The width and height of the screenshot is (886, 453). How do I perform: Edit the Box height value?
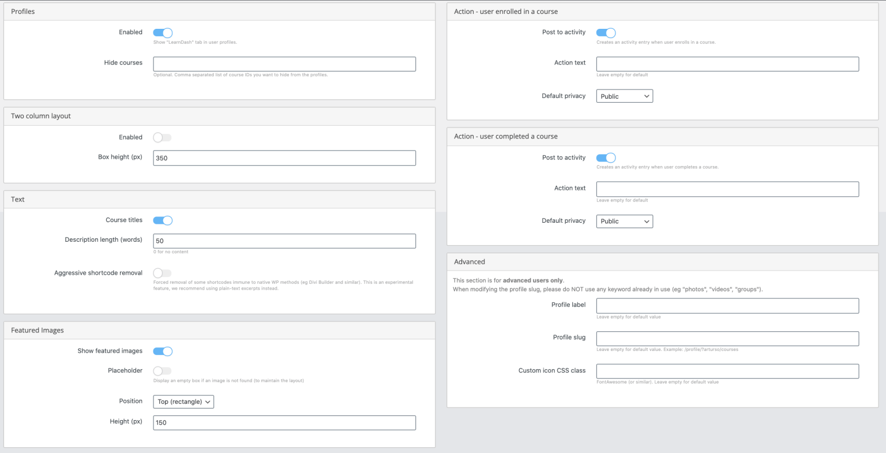[284, 158]
